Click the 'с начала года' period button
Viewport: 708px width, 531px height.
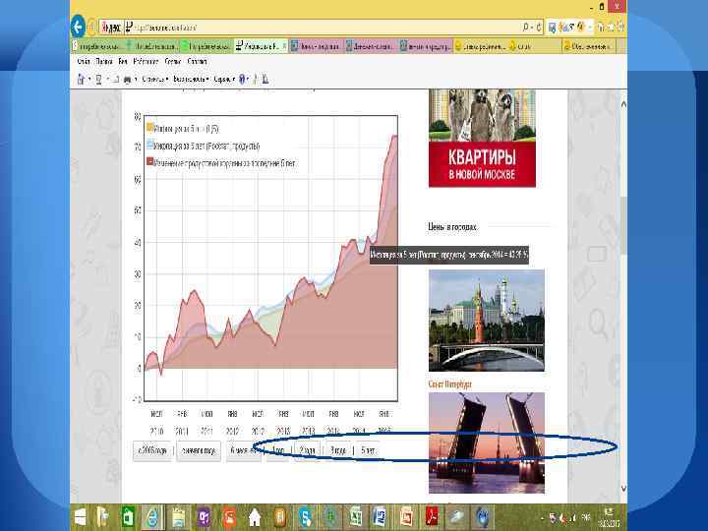click(199, 450)
